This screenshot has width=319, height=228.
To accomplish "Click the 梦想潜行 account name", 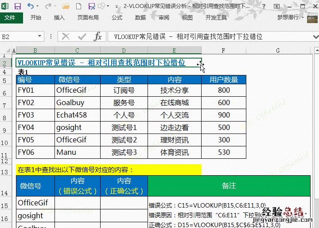I will tap(288, 18).
